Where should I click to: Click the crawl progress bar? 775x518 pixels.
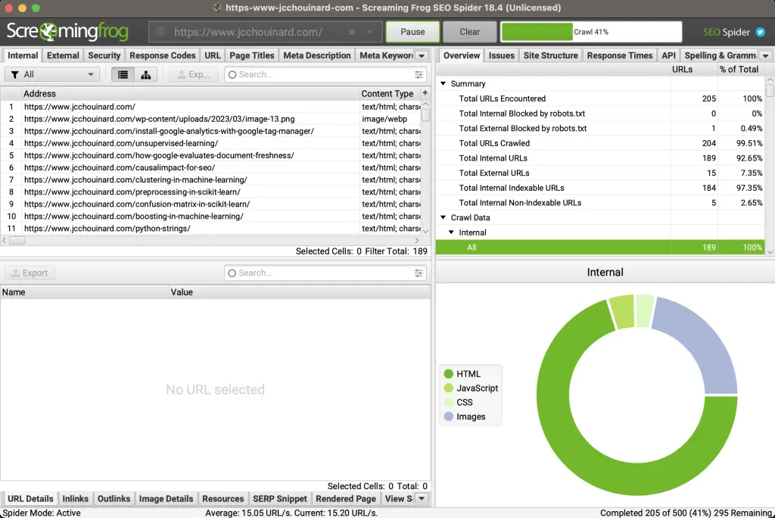[x=591, y=32]
